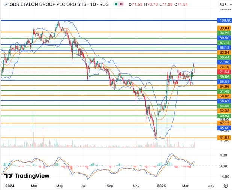Click the Sep label on time axis
232x190 pixels.
point(110,186)
